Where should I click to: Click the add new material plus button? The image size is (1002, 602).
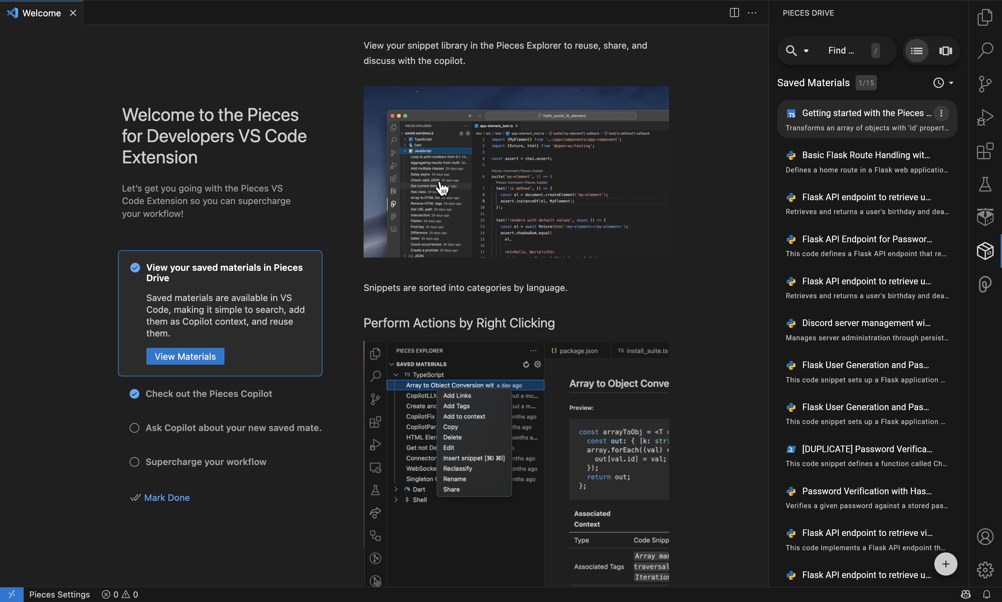[946, 564]
